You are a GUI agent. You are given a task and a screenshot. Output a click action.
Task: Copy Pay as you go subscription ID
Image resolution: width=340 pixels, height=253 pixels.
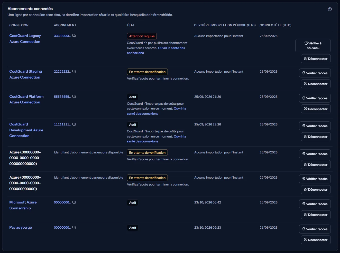[x=74, y=227]
